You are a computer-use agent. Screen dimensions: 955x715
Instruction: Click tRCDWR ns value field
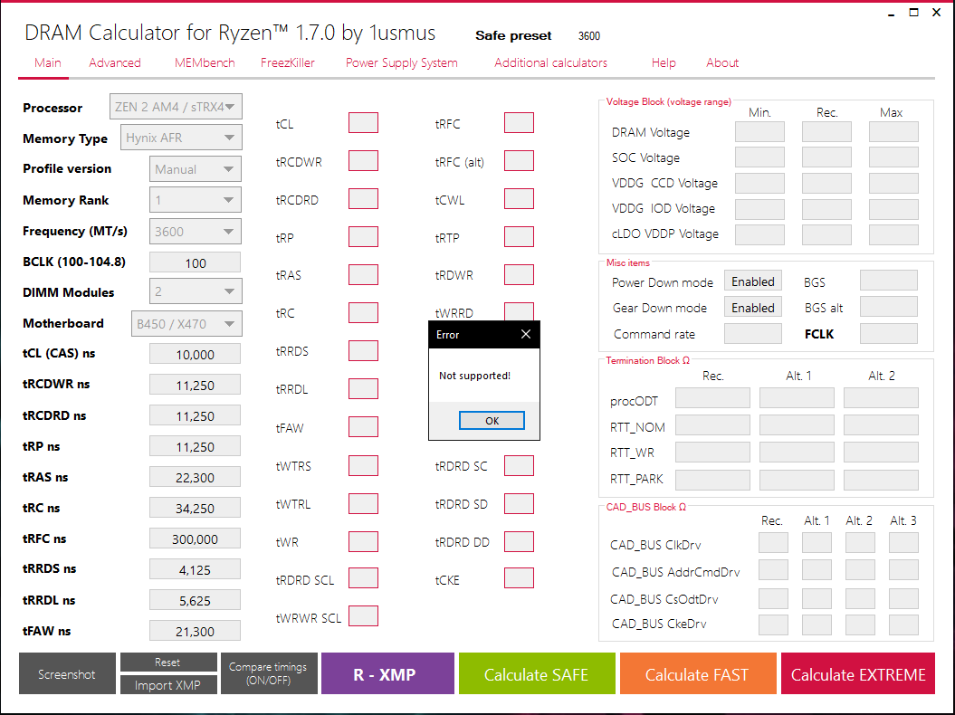195,385
